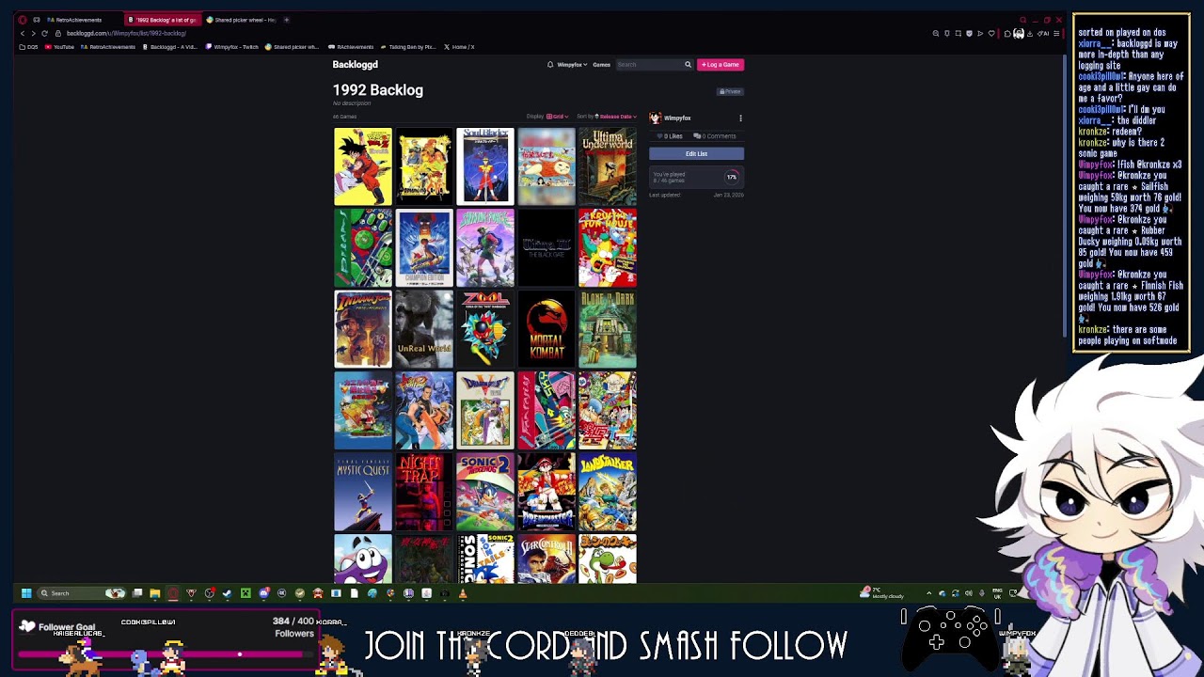
Task: Click the Log a Game button
Action: [721, 65]
